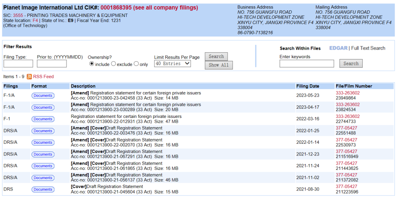Open CIK 0001868395 all company filings link

click(149, 8)
